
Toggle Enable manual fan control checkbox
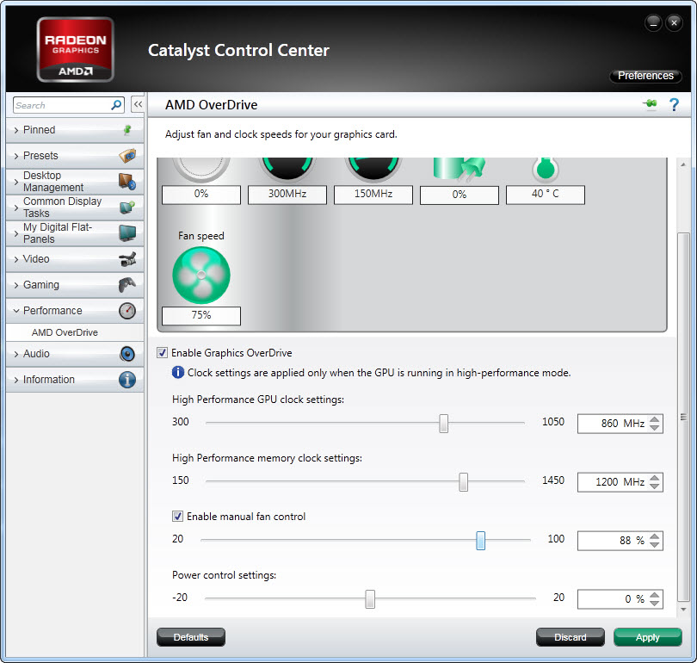pyautogui.click(x=177, y=517)
